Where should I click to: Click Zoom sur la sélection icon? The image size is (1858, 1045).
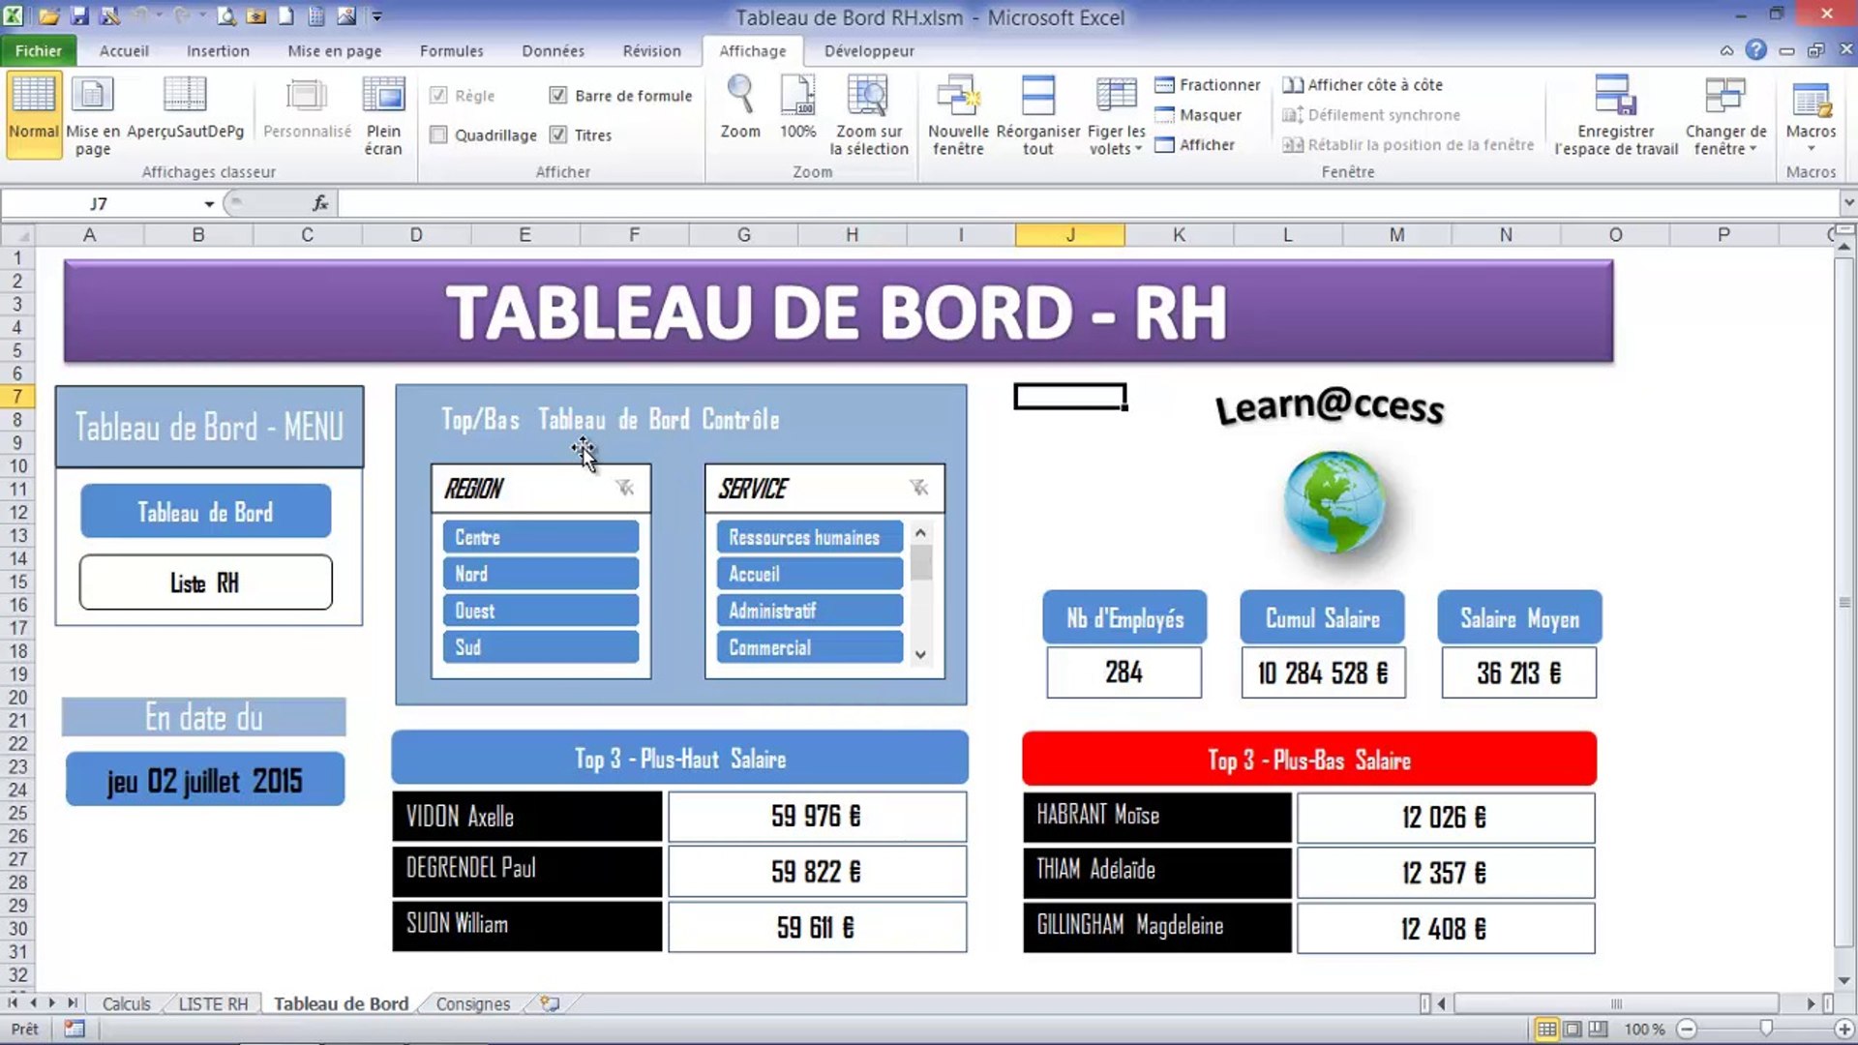pyautogui.click(x=868, y=97)
